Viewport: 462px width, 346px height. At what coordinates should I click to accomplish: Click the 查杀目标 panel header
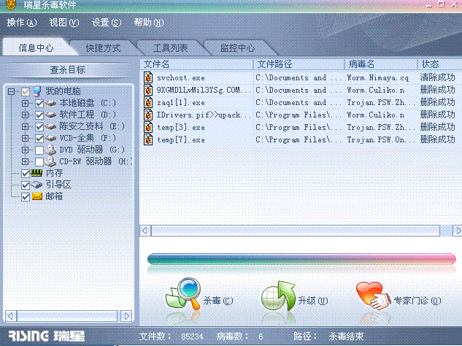[68, 70]
